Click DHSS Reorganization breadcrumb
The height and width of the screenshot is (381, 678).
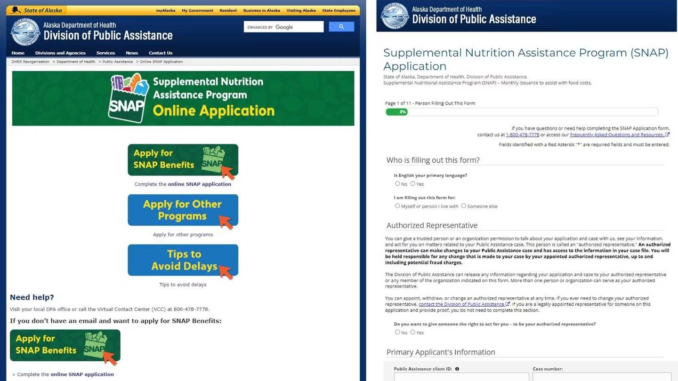31,62
